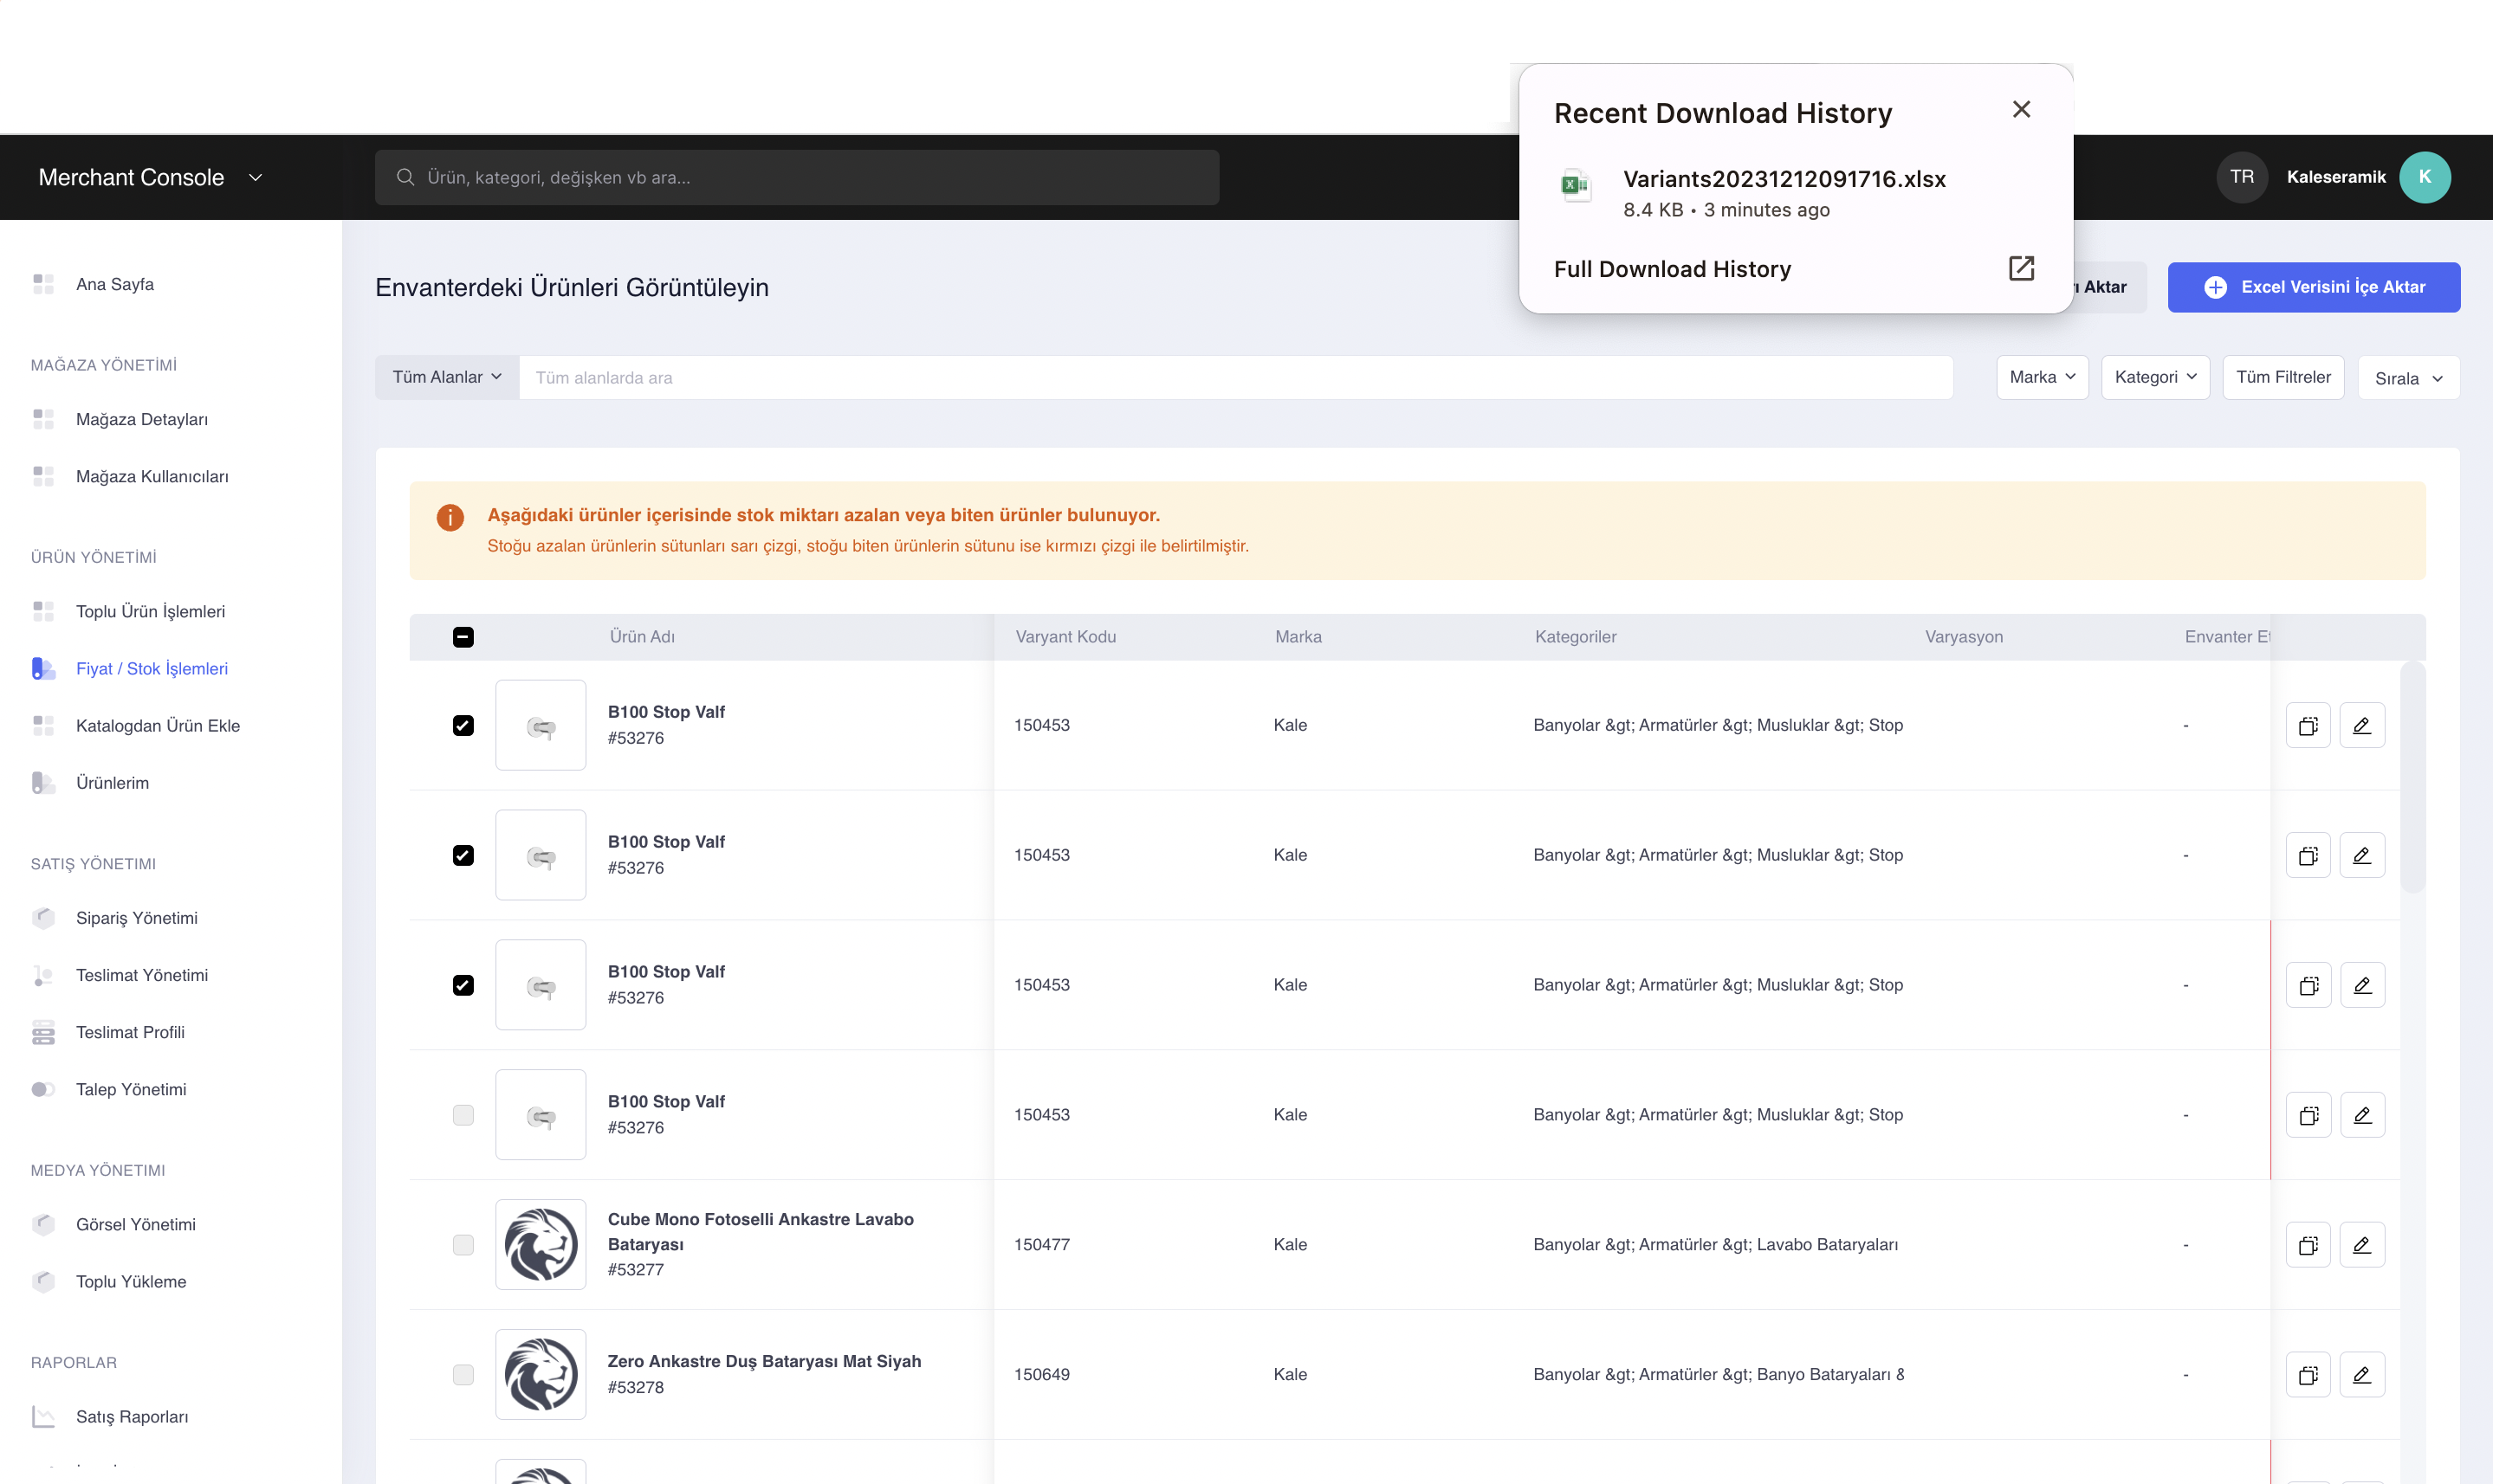The height and width of the screenshot is (1484, 2493).
Task: Click the vertical scrollbar of the product table
Action: tap(2412, 777)
